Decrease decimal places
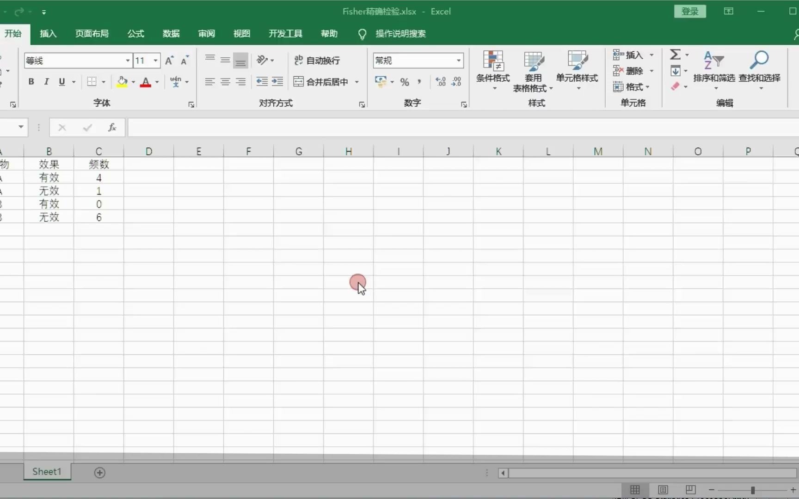The image size is (799, 499). [x=456, y=82]
